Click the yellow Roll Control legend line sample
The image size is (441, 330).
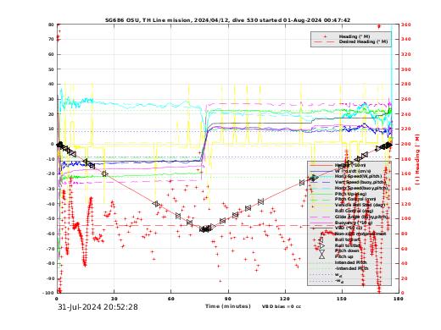(321, 211)
